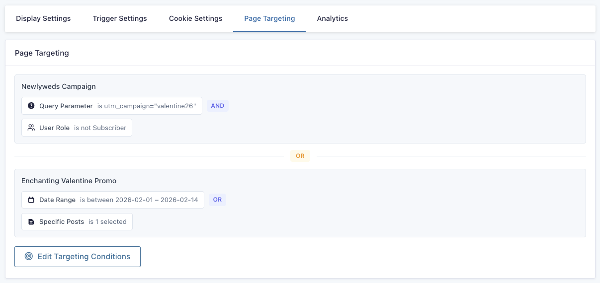The image size is (600, 283).
Task: Click the AND operator badge
Action: point(218,106)
